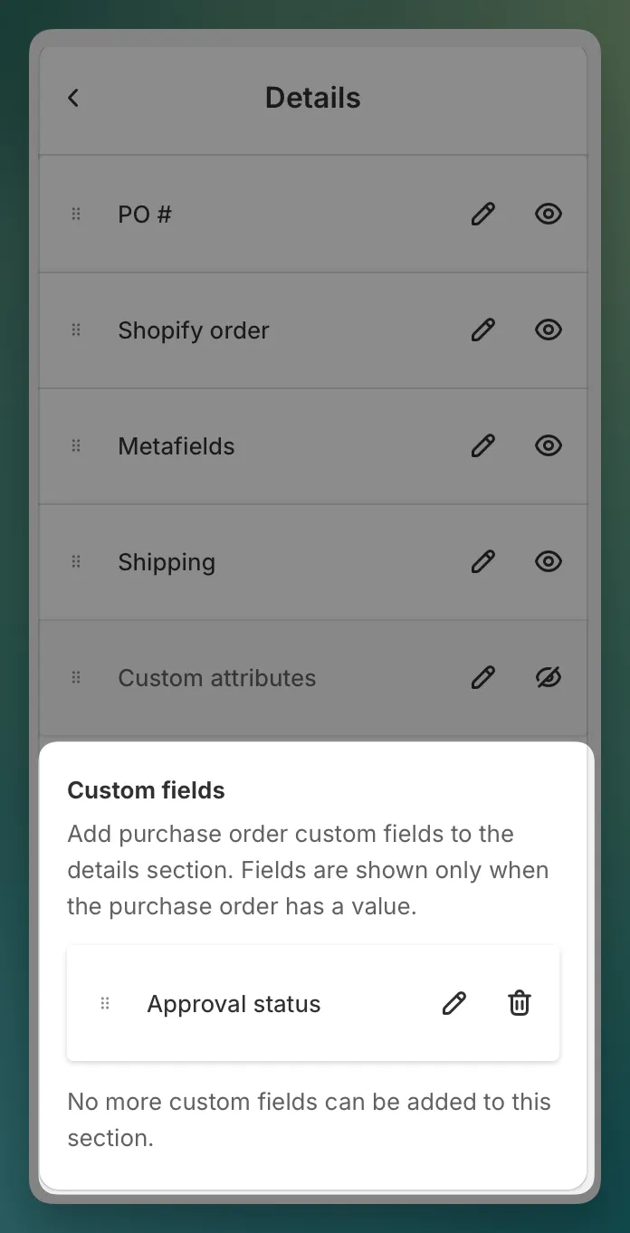Click the Custom attributes row label

click(217, 678)
